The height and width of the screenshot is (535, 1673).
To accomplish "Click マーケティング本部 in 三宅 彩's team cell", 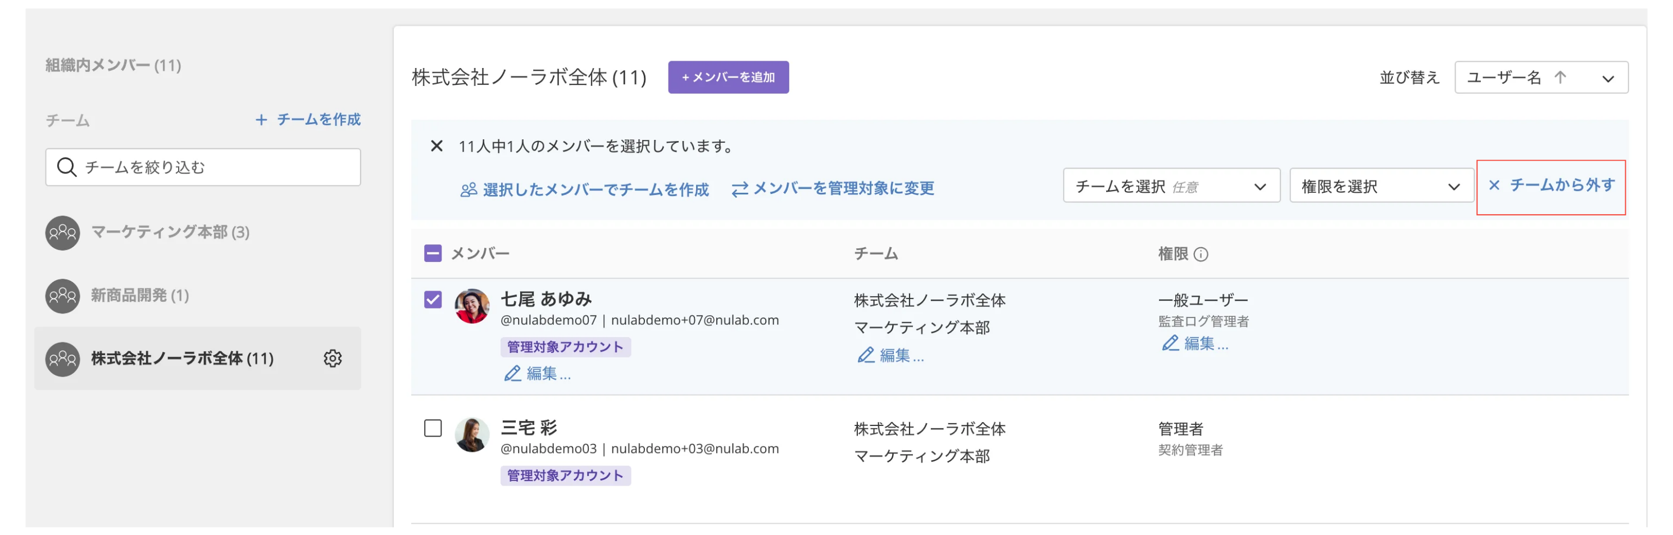I will [922, 456].
